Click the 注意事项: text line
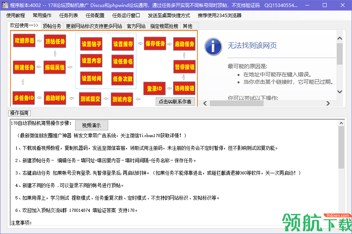This screenshot has height=234, width=352. click(x=21, y=223)
